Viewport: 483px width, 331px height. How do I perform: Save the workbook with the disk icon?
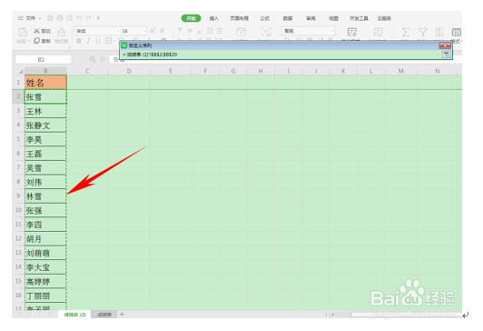coord(50,18)
